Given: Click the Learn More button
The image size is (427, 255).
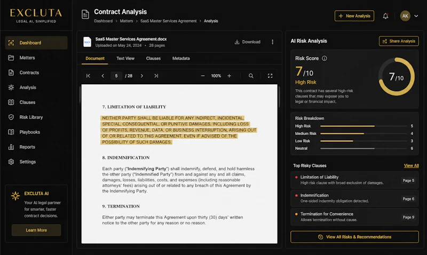Looking at the screenshot, I should click(36, 230).
